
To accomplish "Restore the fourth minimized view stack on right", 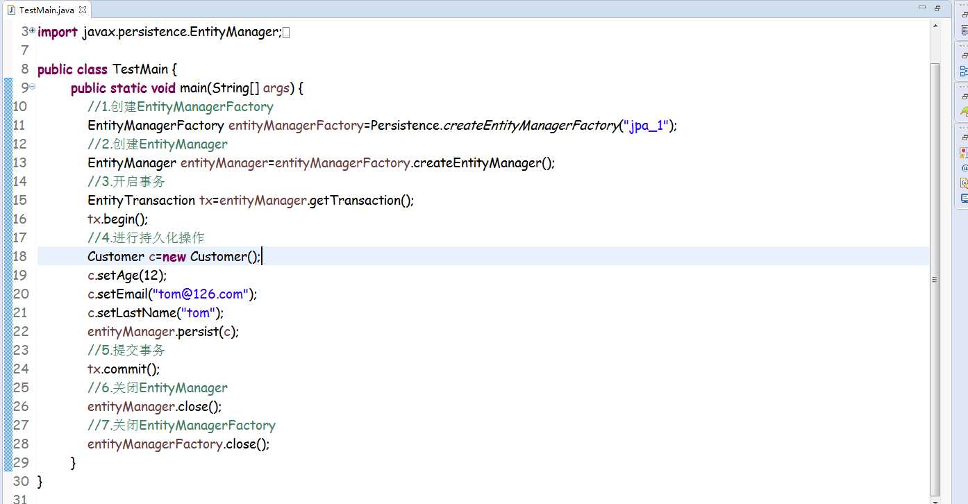I will point(965,137).
